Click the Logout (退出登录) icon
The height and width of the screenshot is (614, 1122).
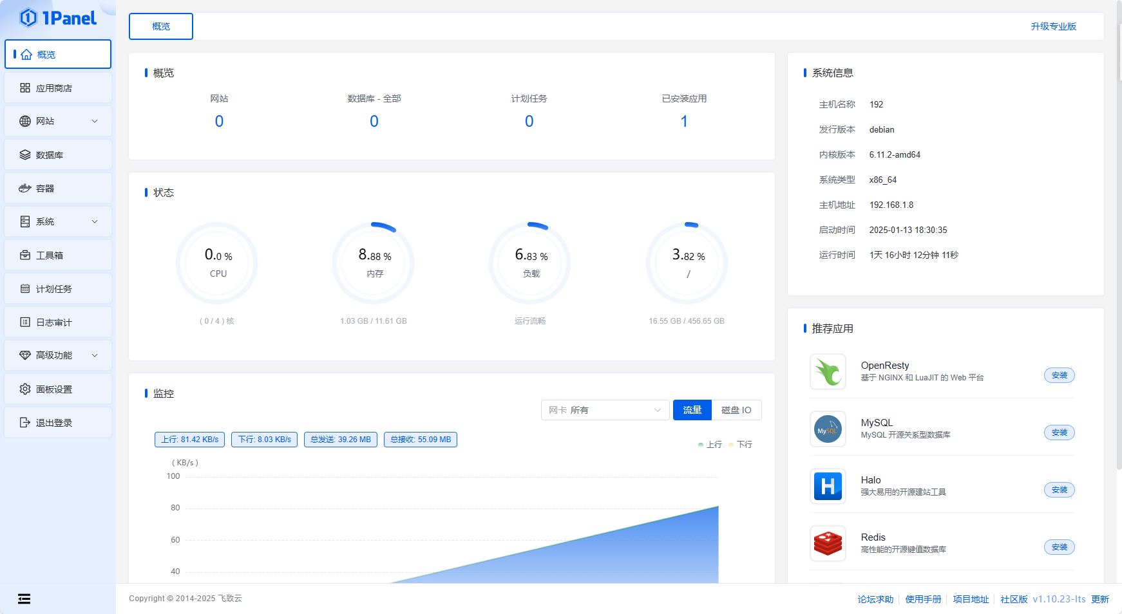(25, 423)
